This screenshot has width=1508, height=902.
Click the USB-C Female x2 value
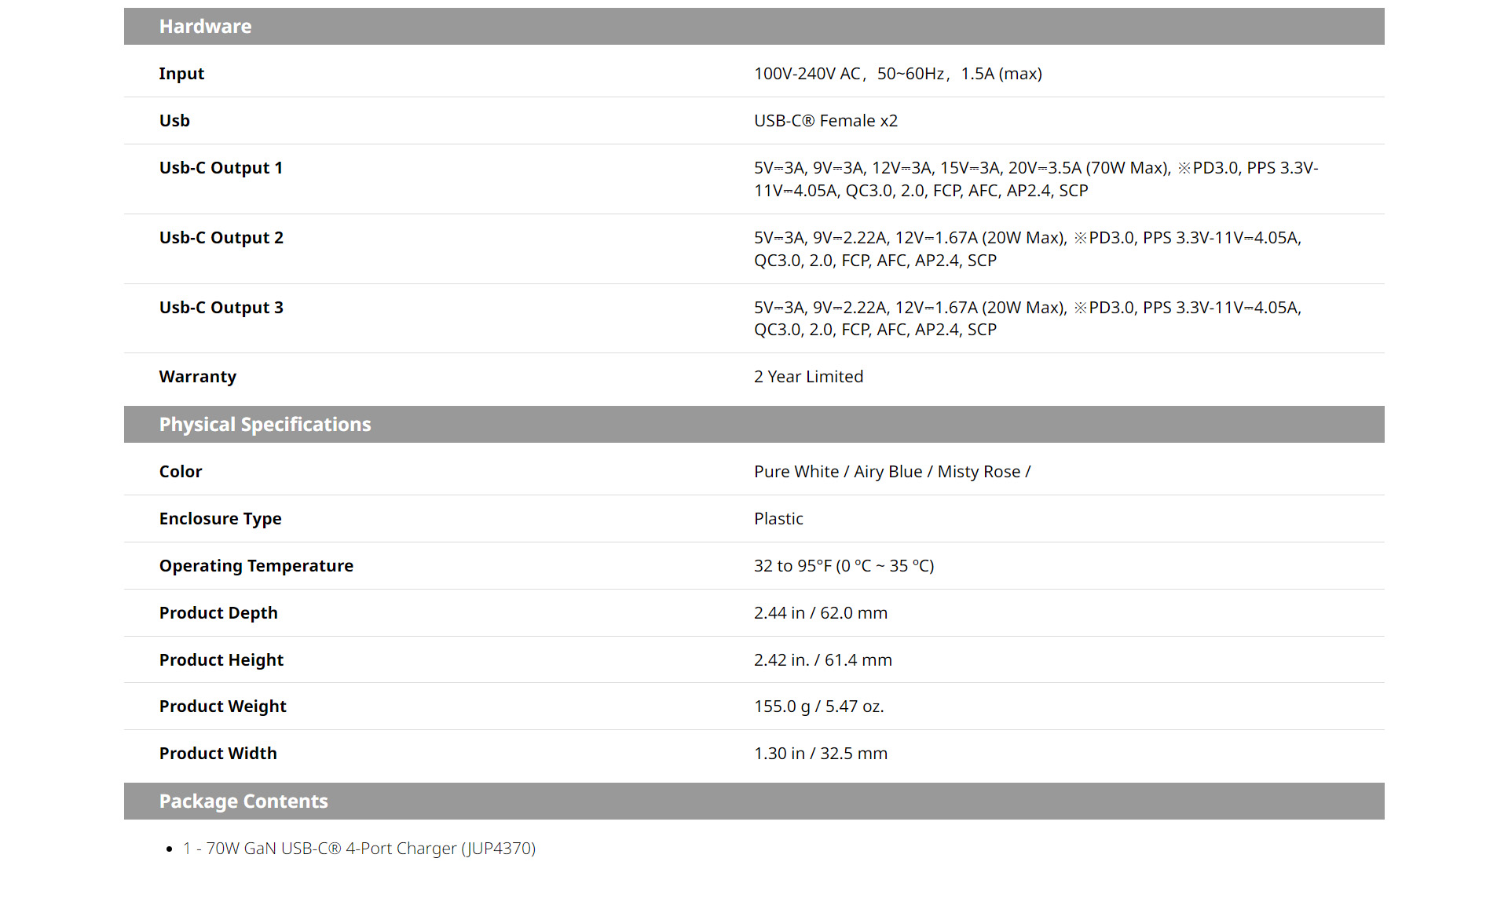[825, 121]
